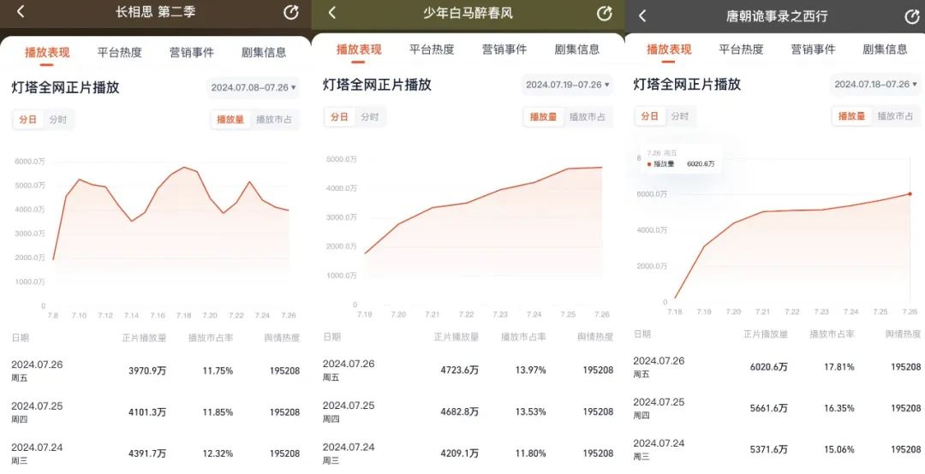925x474 pixels.
Task: Switch 唐朝诡事录之西行 chart to 分时 view
Action: 679,116
